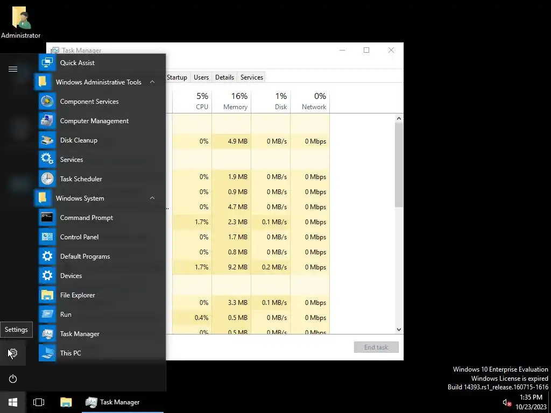Viewport: 551px width, 413px height.
Task: Click the Component Services icon
Action: (x=47, y=102)
